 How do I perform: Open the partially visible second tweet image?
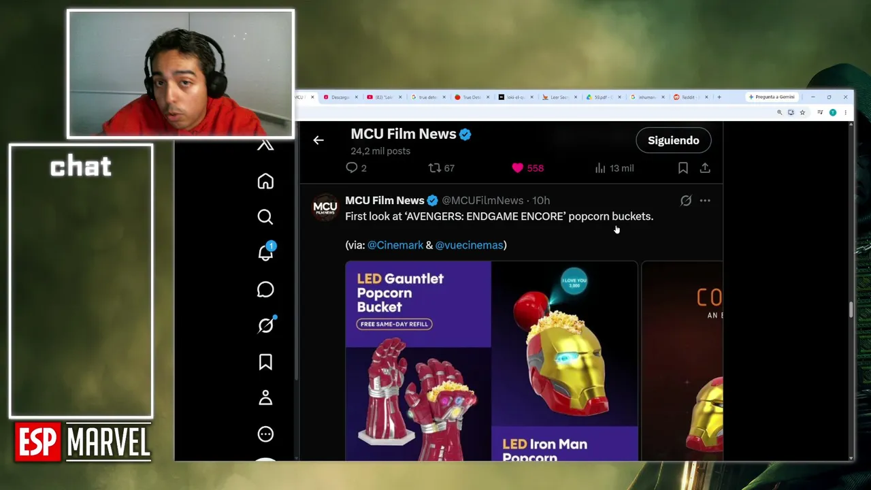point(682,361)
